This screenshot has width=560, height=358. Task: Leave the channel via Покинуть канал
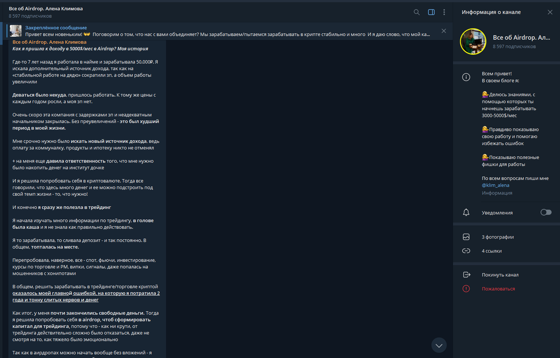coord(500,275)
